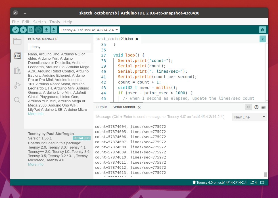Create a new sketch with the page icon
Screen dimensions: 278x198
coord(31,30)
